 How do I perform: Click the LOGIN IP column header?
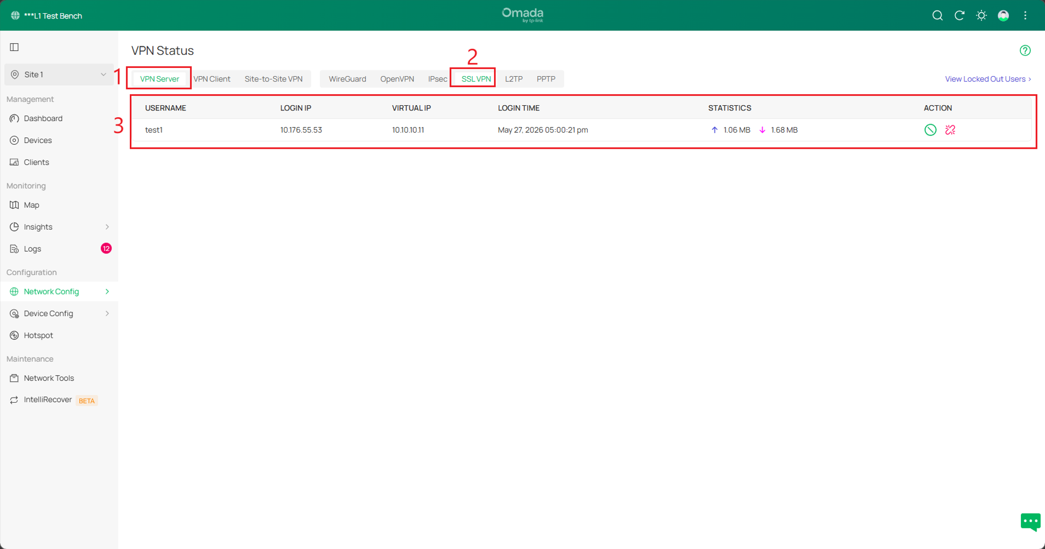tap(295, 108)
